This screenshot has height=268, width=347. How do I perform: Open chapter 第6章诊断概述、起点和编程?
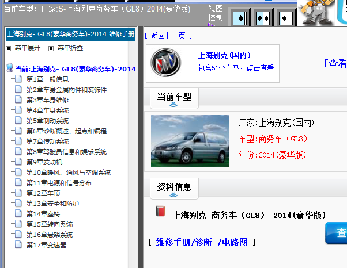(66, 131)
